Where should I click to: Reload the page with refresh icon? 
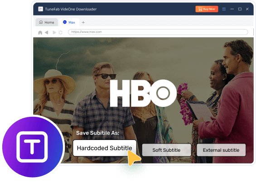61,33
